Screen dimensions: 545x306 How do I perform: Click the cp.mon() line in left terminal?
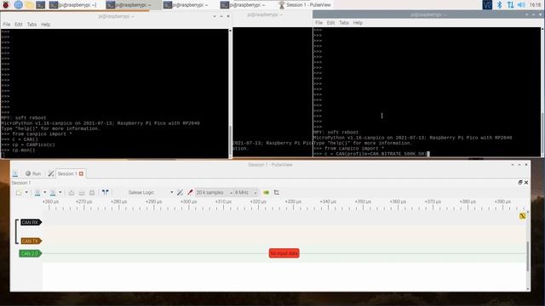coord(18,150)
